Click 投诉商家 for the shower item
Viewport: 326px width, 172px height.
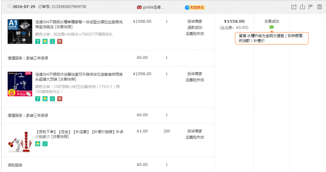click(195, 74)
